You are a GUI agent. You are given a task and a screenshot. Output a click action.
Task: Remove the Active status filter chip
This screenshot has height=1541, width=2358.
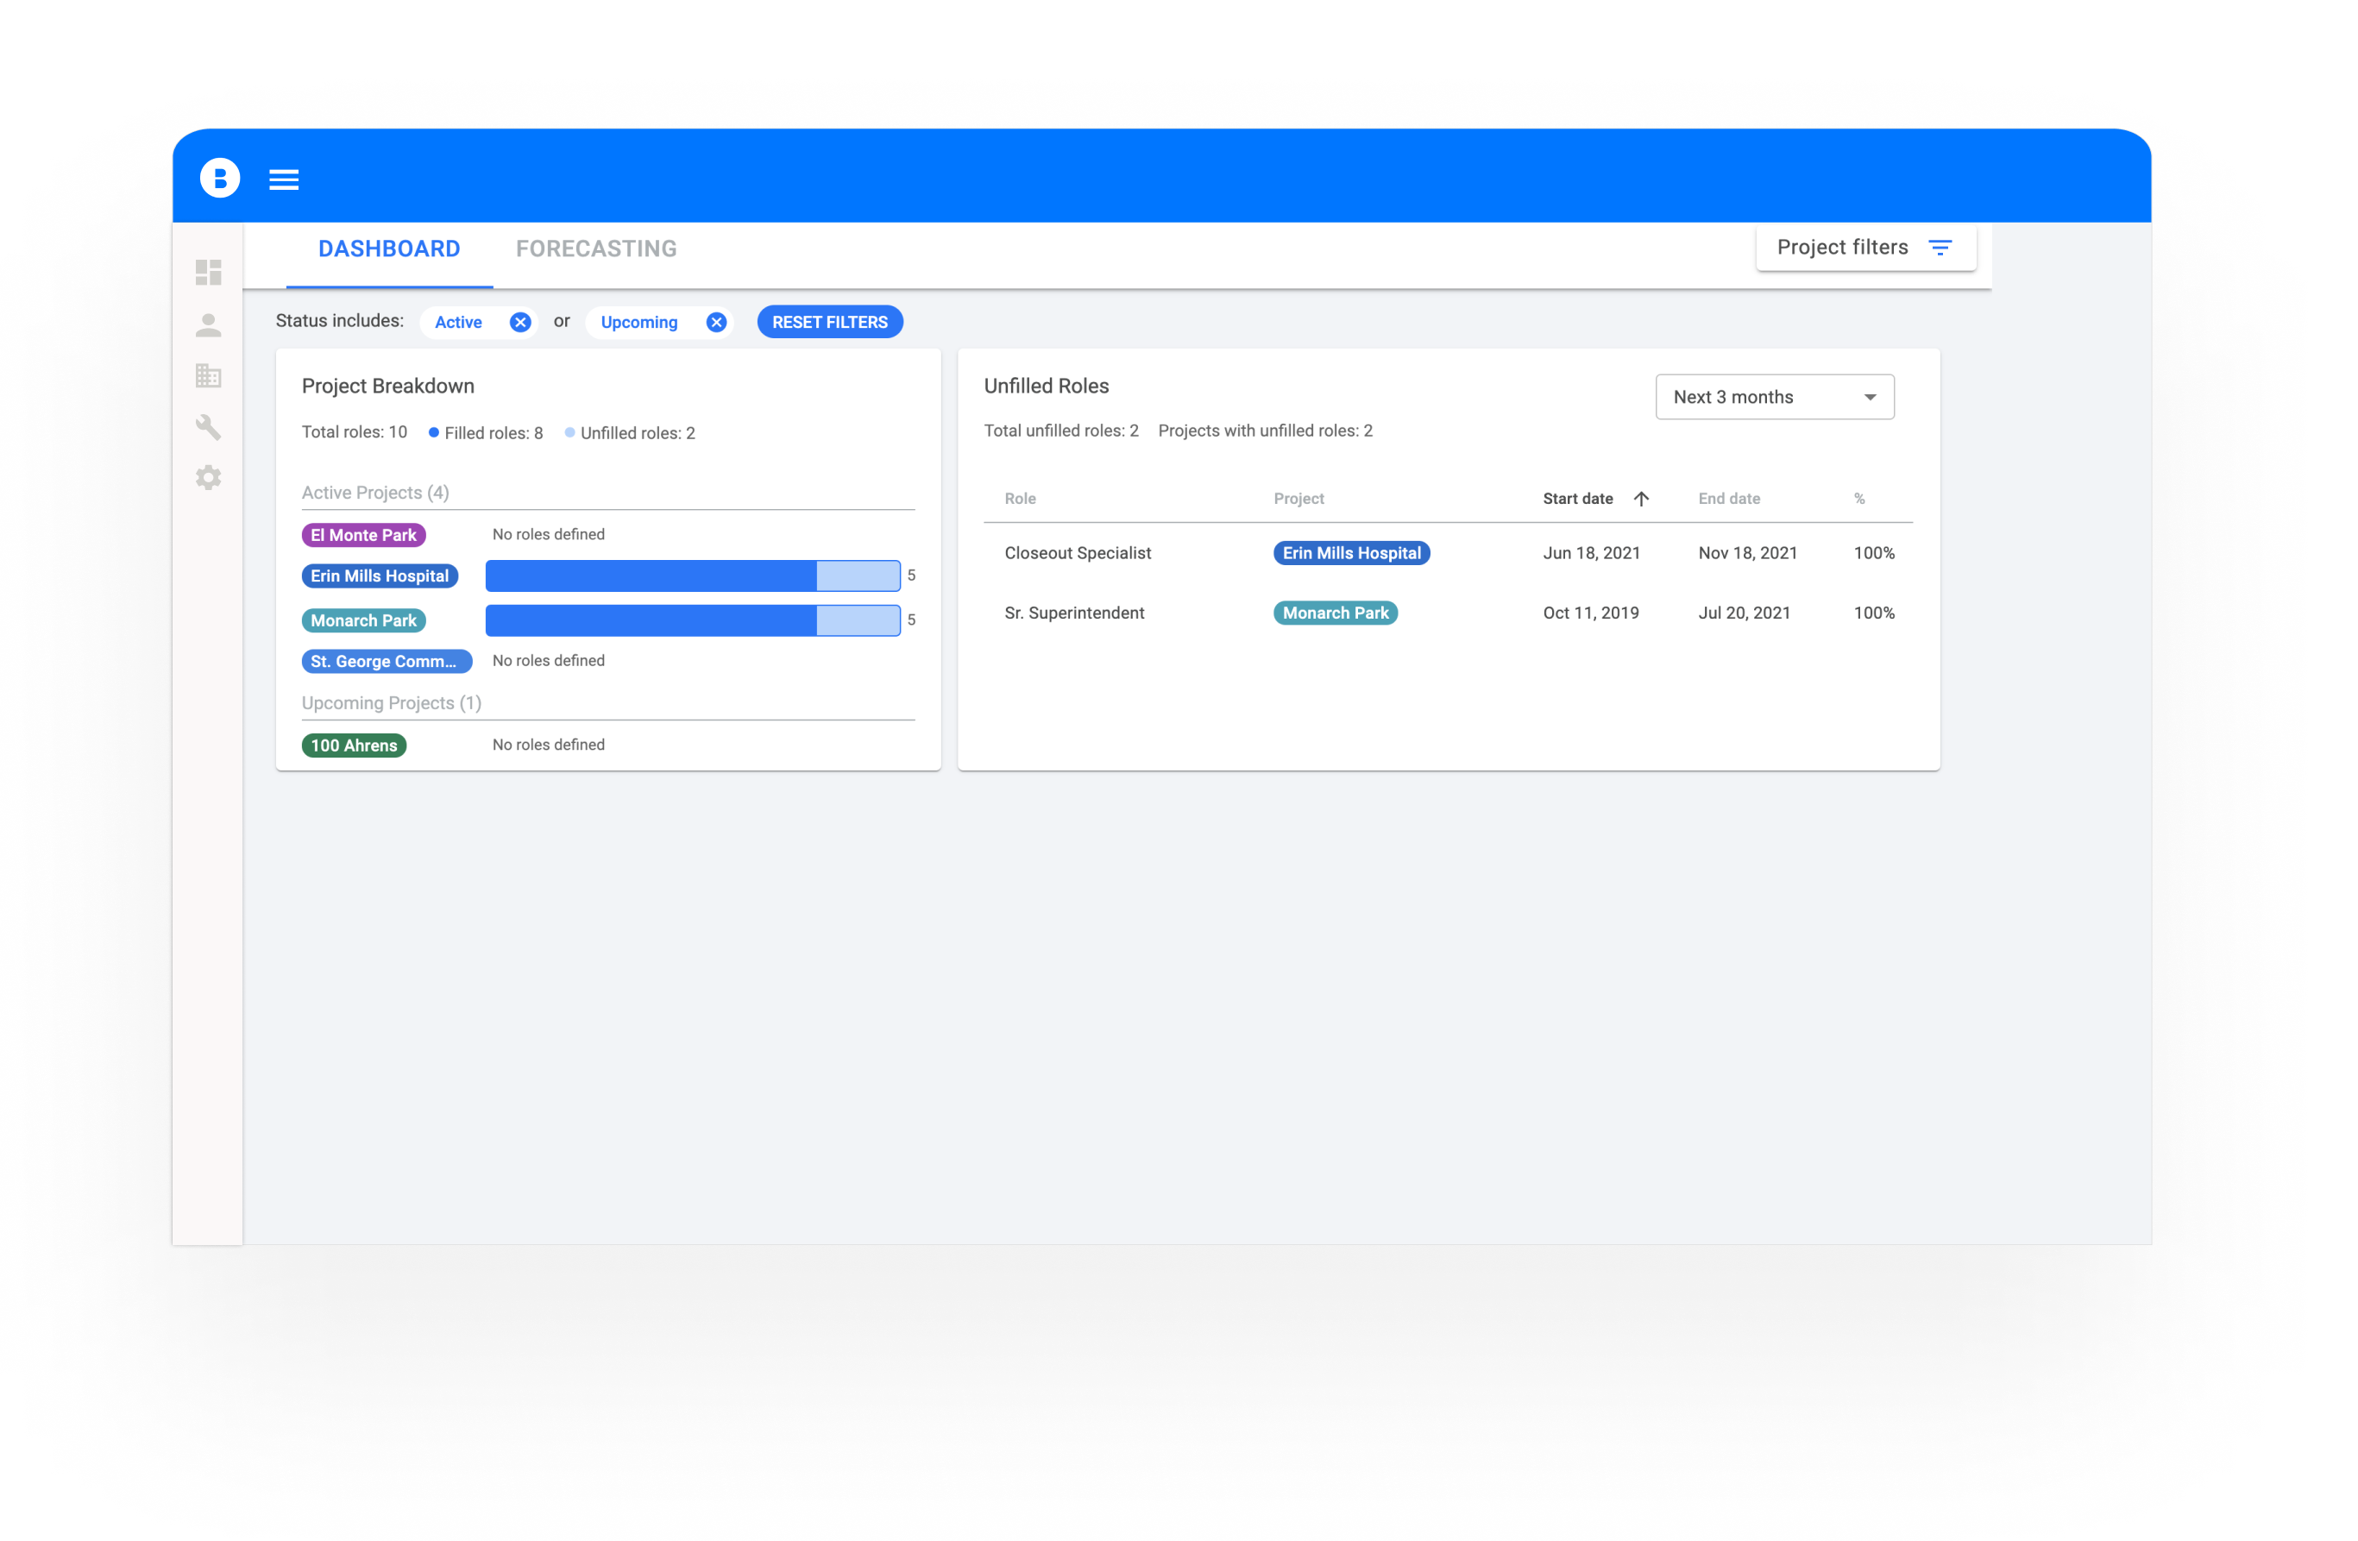[x=520, y=322]
